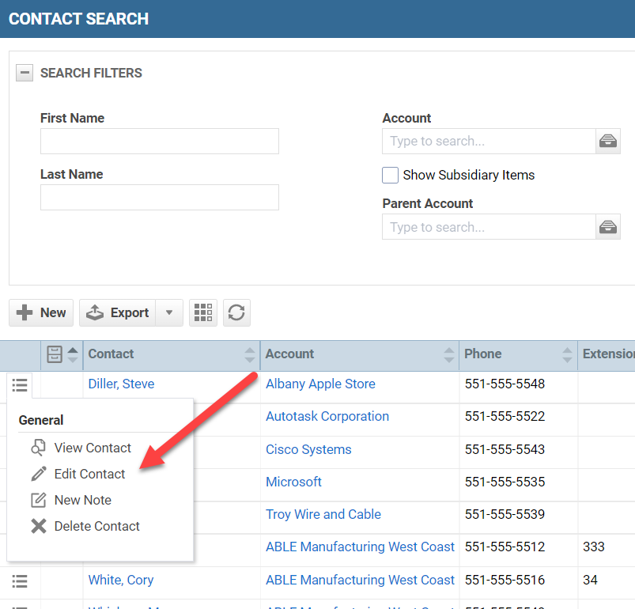The height and width of the screenshot is (609, 635).
Task: Open the Troy Wire and Cable link
Action: [323, 514]
